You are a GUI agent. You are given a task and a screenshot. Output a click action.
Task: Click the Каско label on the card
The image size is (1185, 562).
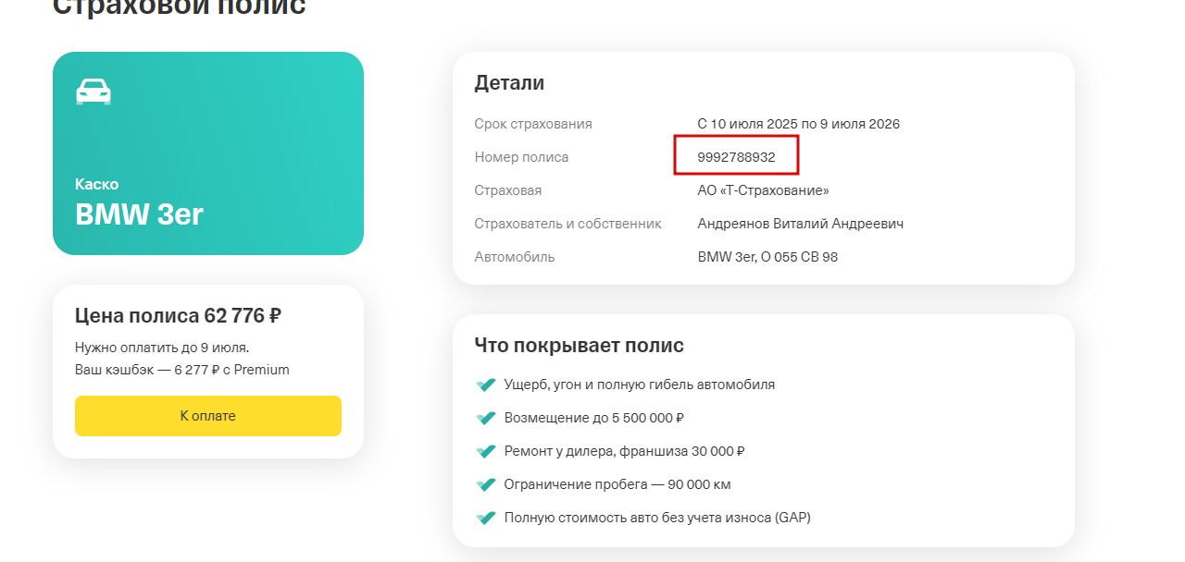point(97,184)
